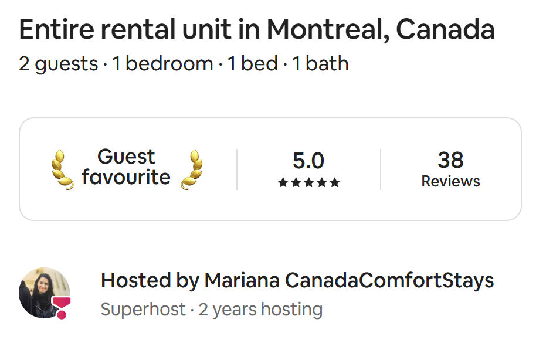553x343 pixels.
Task: Click the Superhost text
Action: tap(143, 310)
